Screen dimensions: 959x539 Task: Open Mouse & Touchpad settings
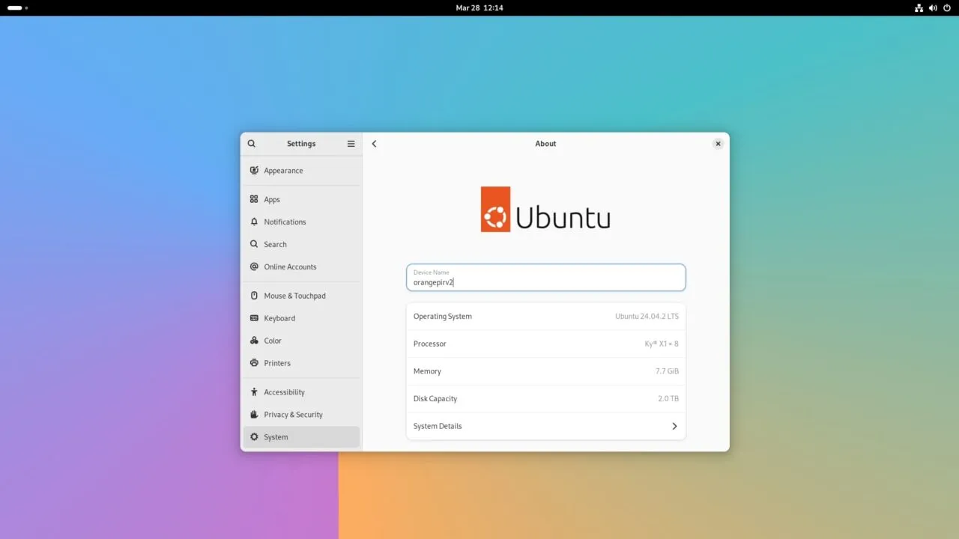coord(294,296)
